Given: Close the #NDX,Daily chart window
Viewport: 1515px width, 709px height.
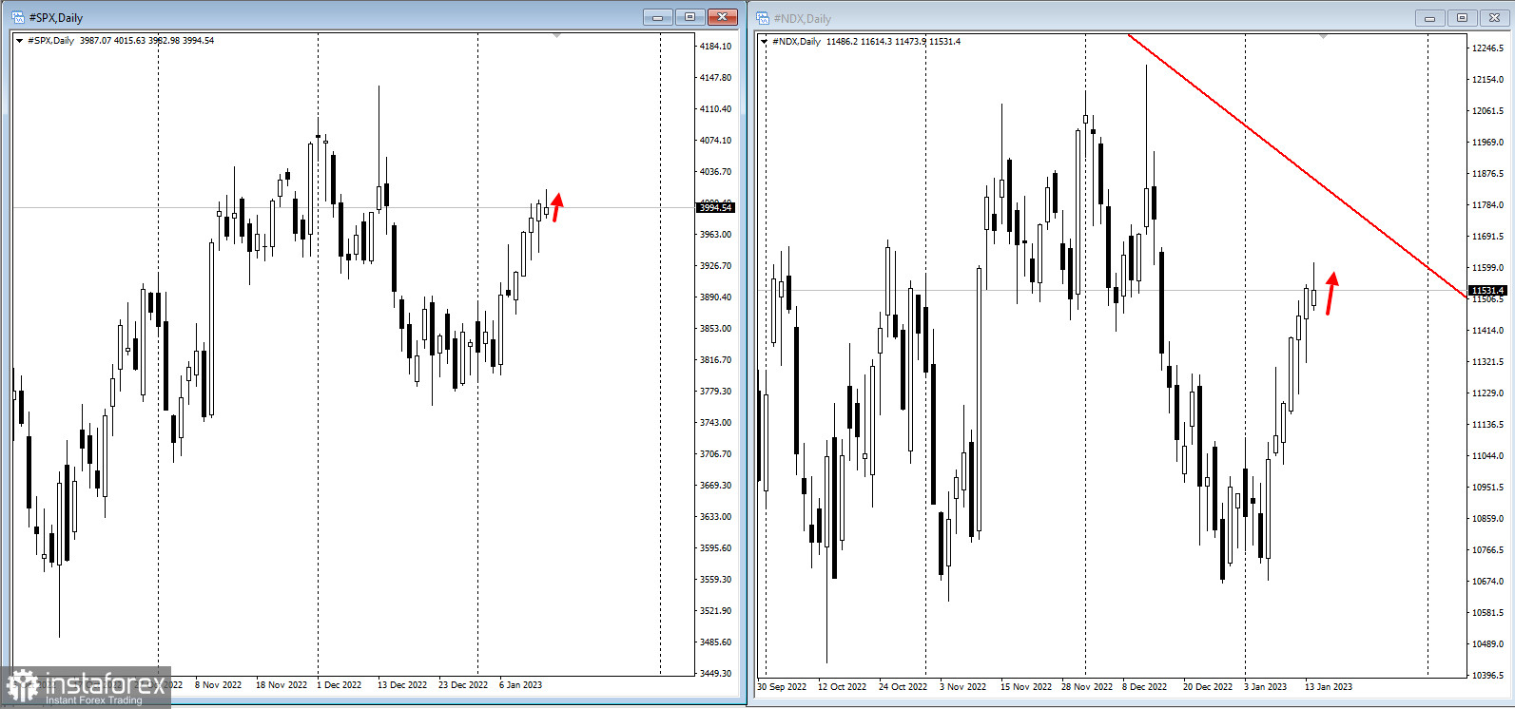Looking at the screenshot, I should click(x=1495, y=18).
